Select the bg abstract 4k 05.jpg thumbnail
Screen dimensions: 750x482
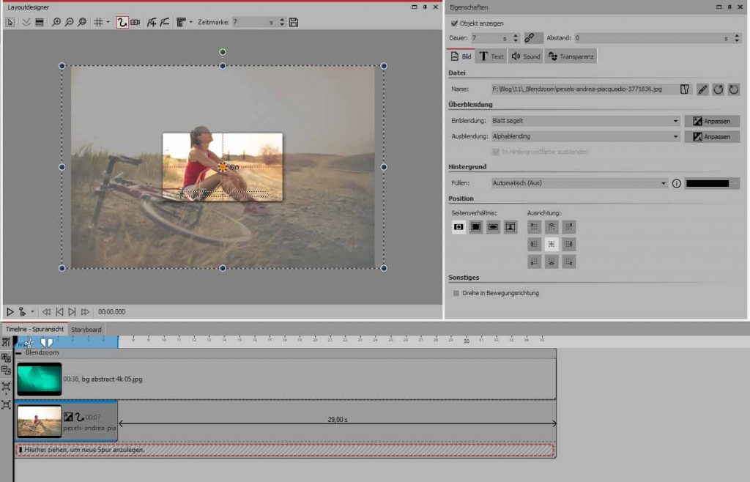[x=39, y=379]
